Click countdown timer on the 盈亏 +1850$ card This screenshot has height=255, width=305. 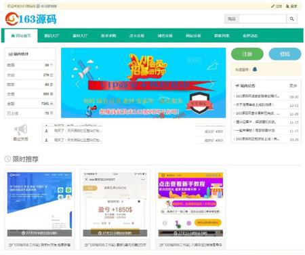click(115, 233)
